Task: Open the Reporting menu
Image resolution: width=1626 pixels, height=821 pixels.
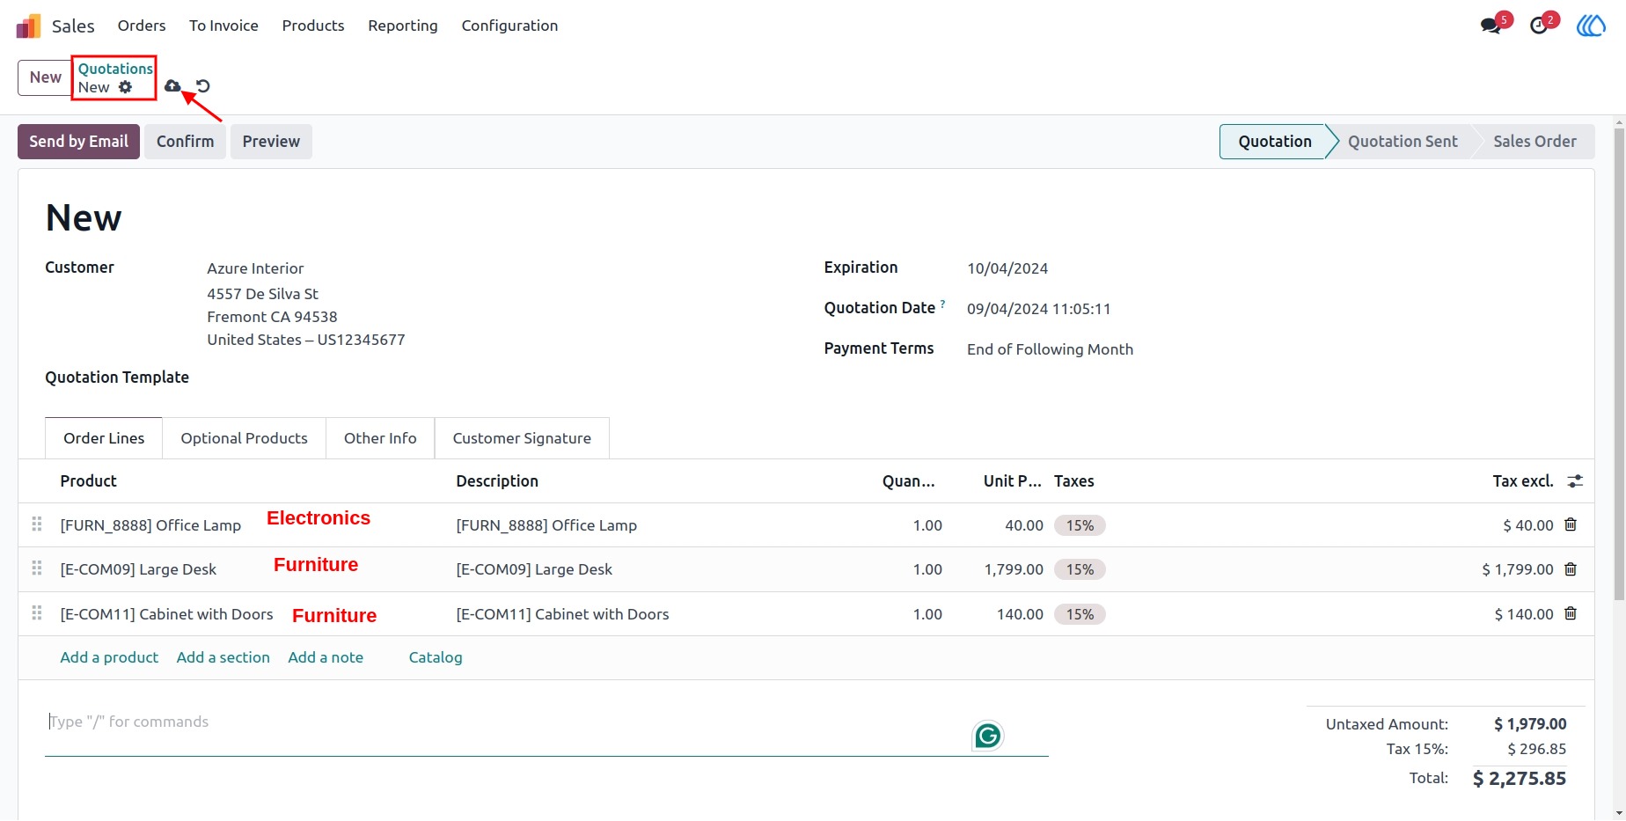Action: [x=403, y=26]
